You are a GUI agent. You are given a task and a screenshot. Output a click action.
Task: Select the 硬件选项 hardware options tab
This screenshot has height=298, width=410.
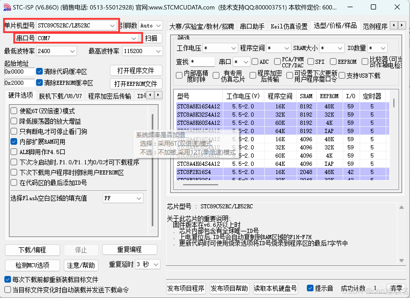pos(21,95)
